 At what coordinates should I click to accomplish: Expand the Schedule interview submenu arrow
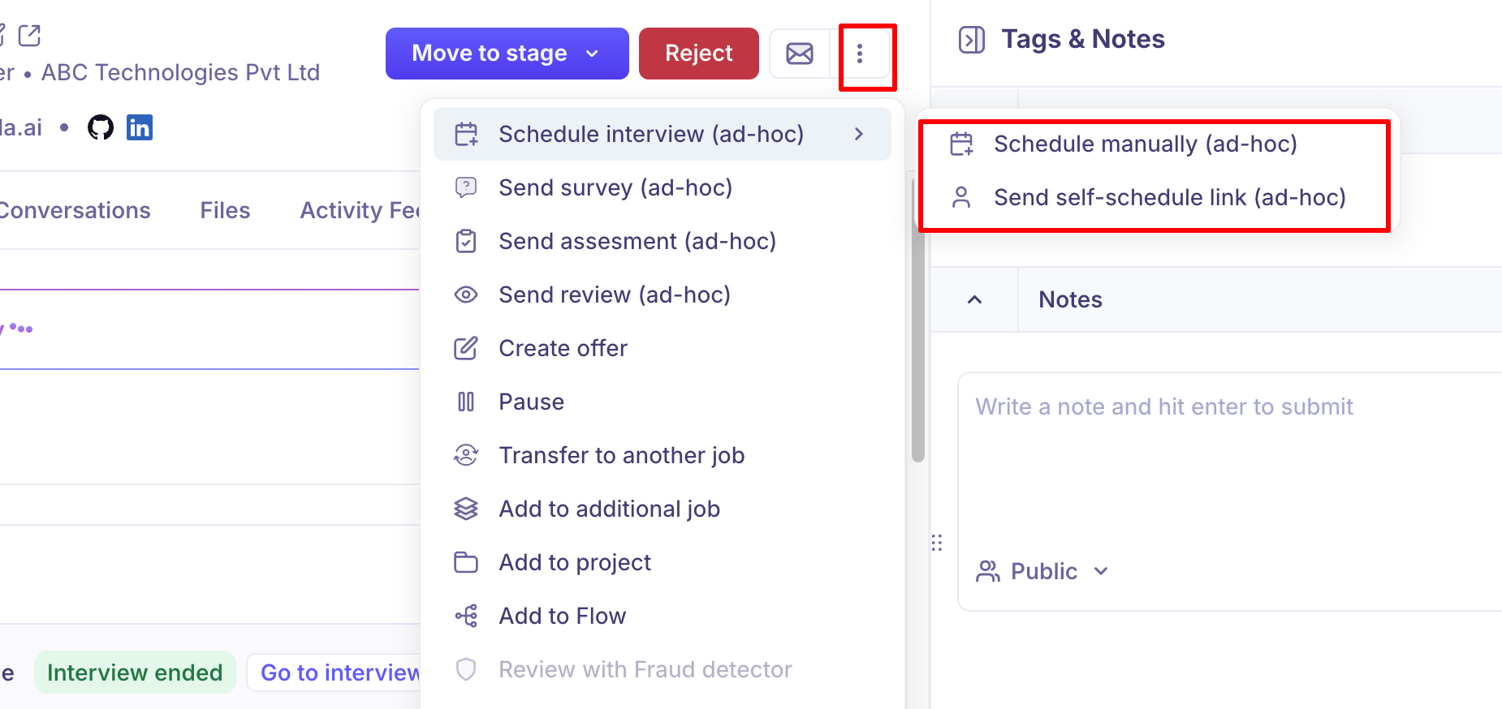[859, 134]
